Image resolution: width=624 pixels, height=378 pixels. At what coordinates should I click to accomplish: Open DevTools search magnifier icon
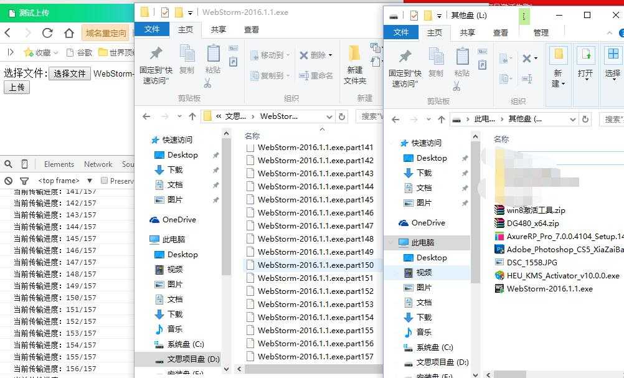pyautogui.click(x=8, y=164)
